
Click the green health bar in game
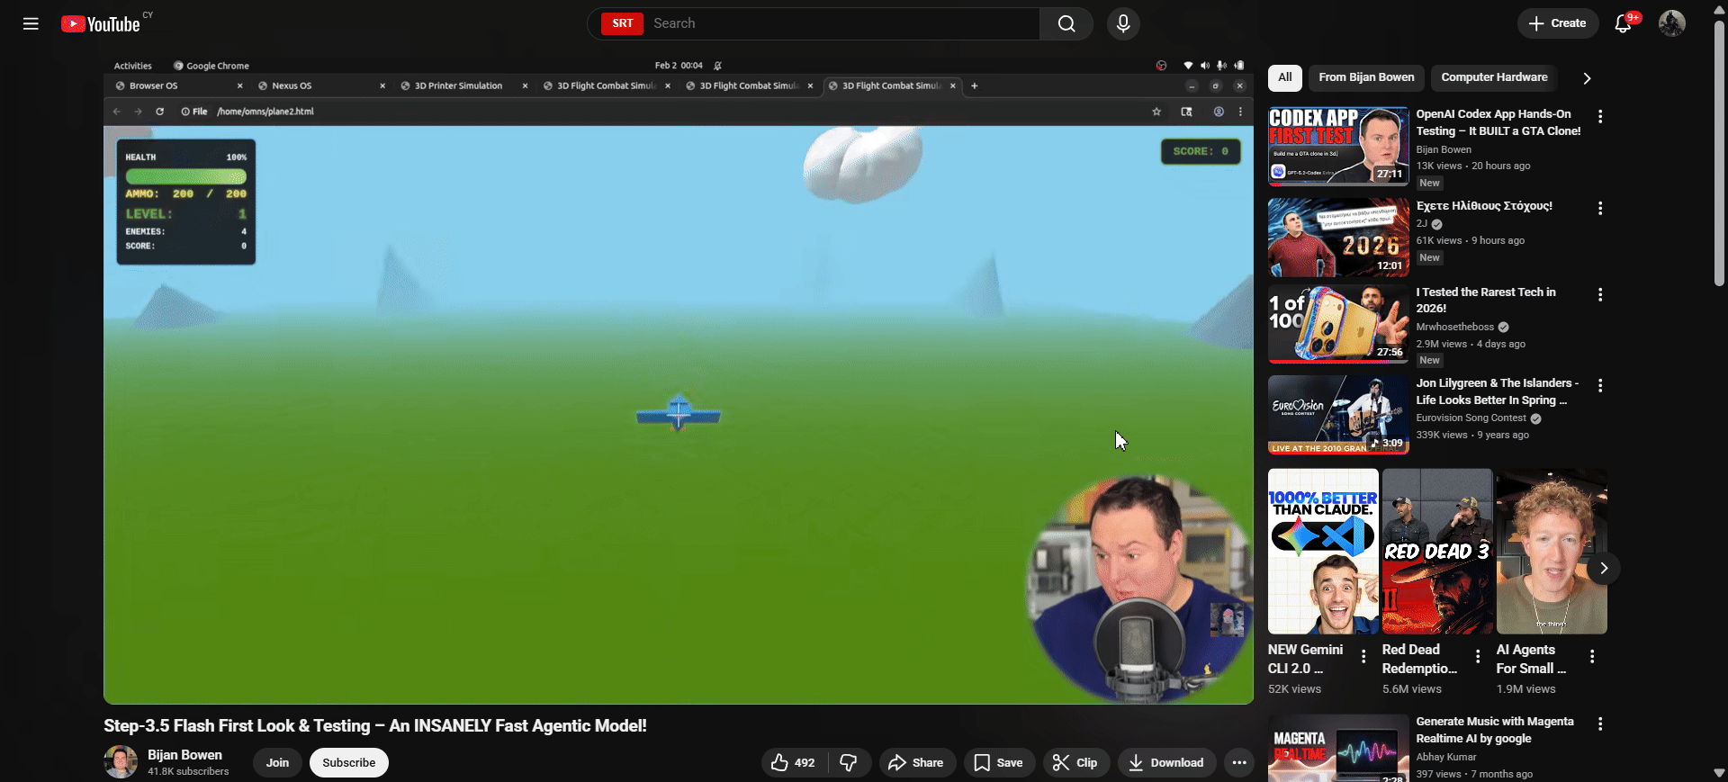(186, 176)
